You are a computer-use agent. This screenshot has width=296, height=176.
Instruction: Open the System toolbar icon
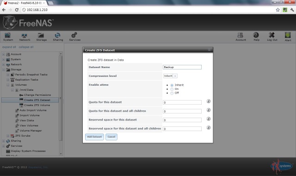coord(8,37)
